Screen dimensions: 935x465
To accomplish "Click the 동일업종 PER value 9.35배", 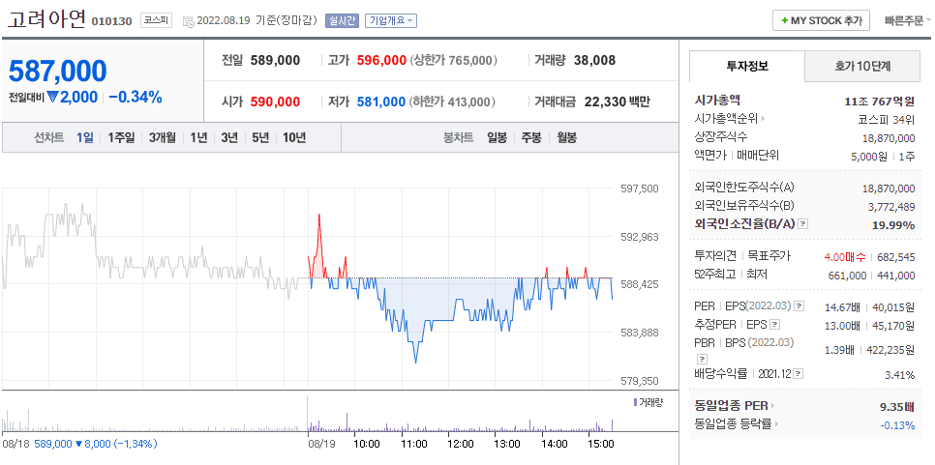I will point(897,407).
